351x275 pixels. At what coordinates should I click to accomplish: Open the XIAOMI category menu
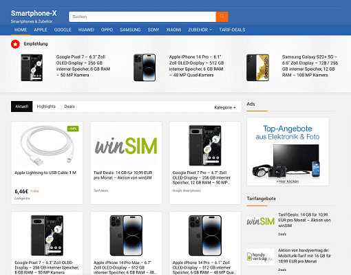[x=173, y=30]
